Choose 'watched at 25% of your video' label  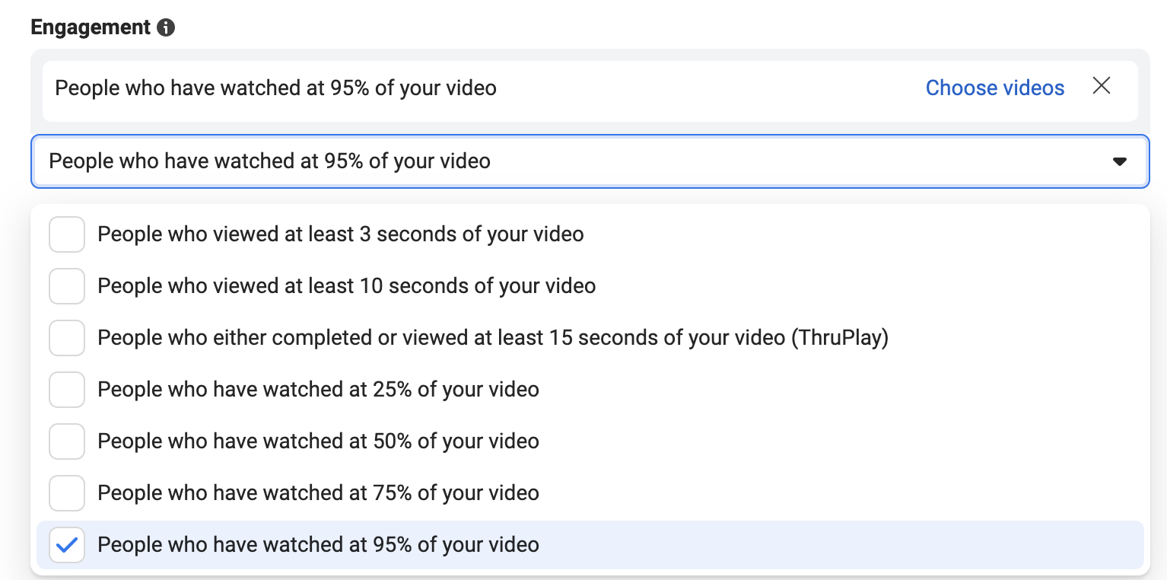pos(318,390)
